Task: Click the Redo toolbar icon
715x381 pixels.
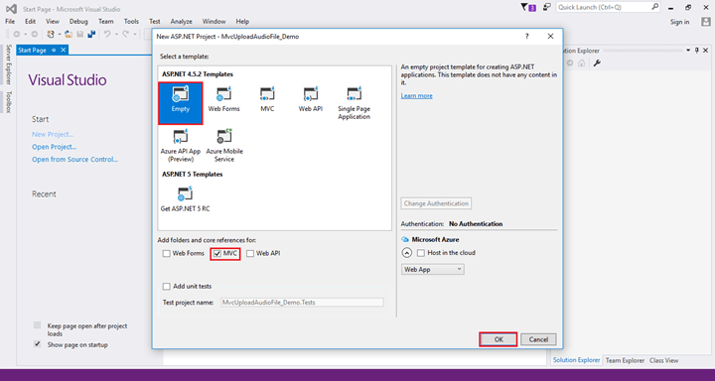Action: 125,34
